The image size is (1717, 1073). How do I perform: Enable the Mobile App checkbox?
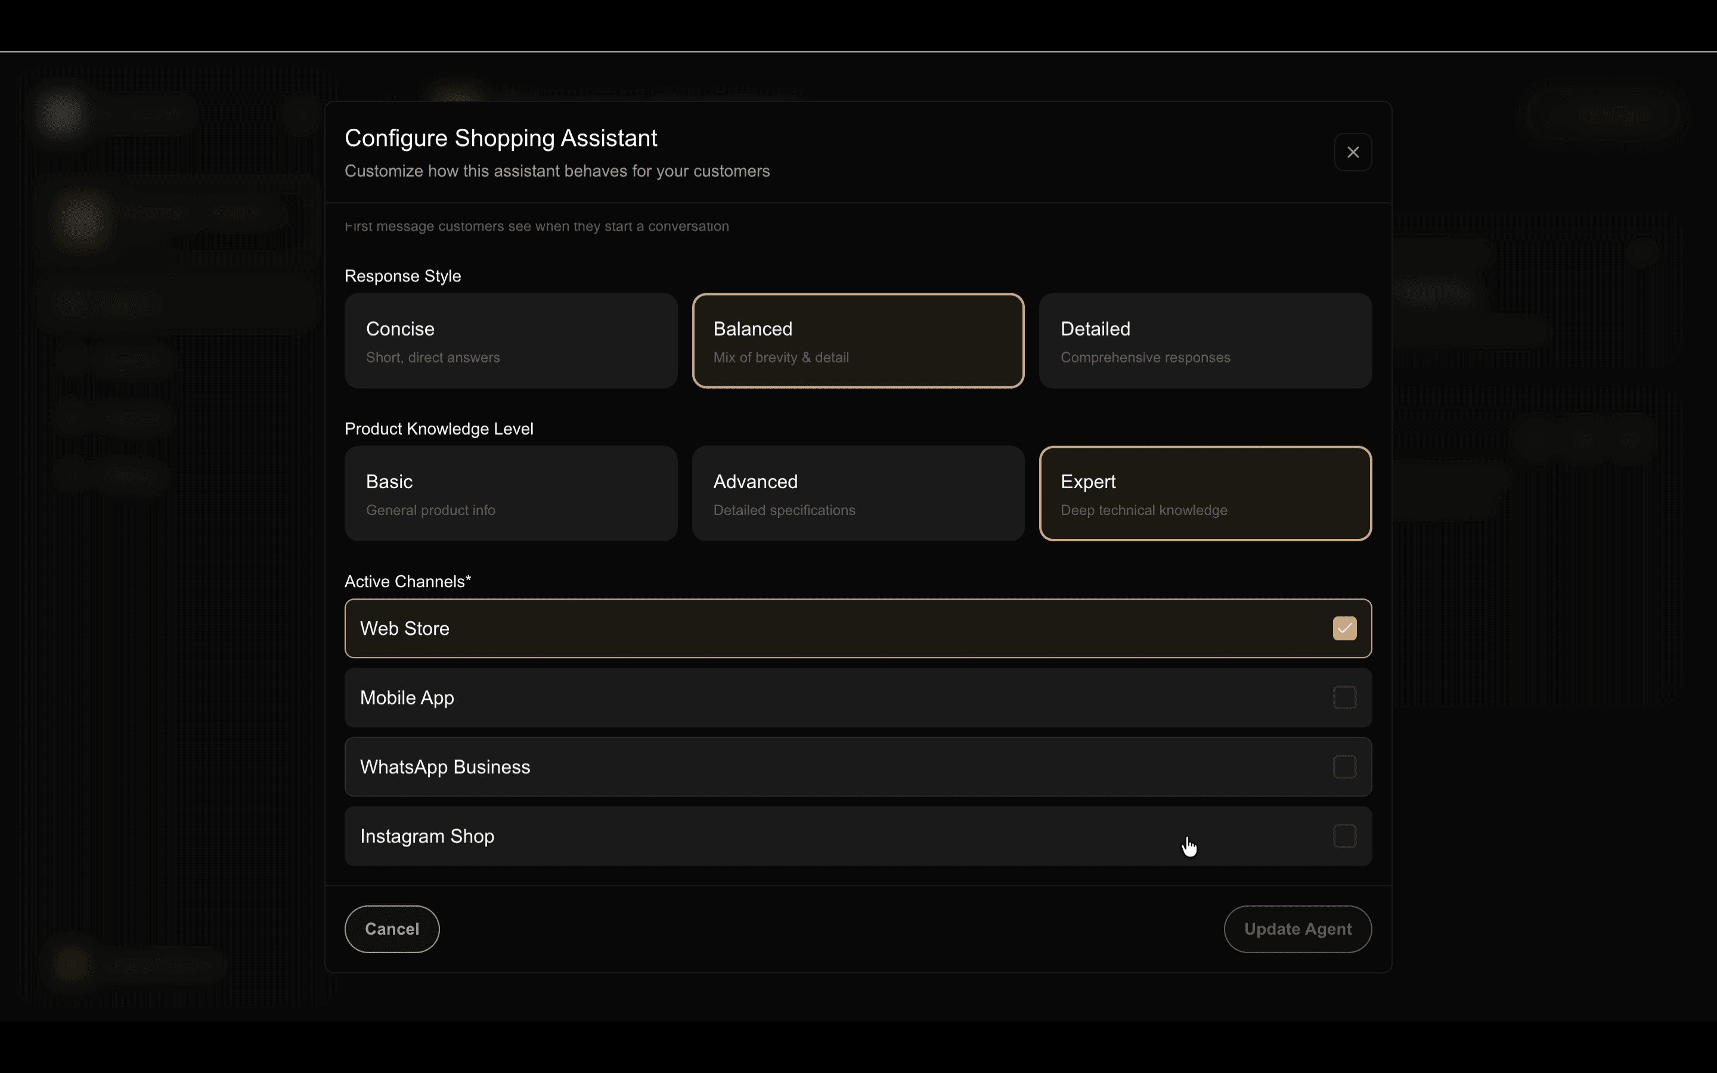(x=1344, y=697)
